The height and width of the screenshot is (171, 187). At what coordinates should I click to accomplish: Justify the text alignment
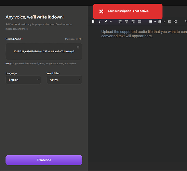pyautogui.click(x=139, y=22)
